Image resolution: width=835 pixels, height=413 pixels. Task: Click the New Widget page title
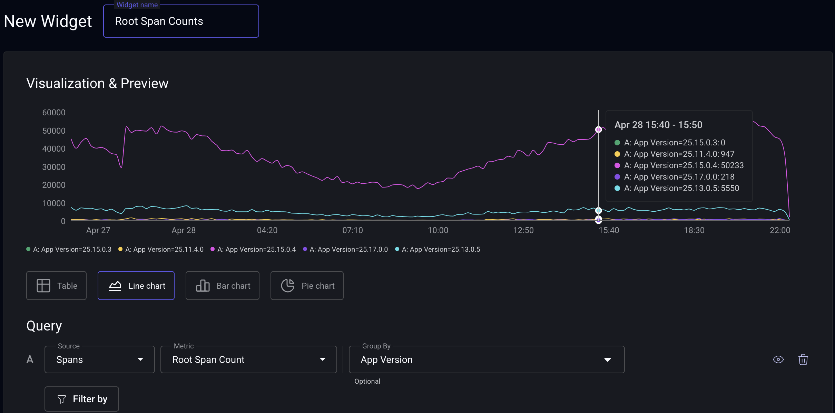(48, 21)
